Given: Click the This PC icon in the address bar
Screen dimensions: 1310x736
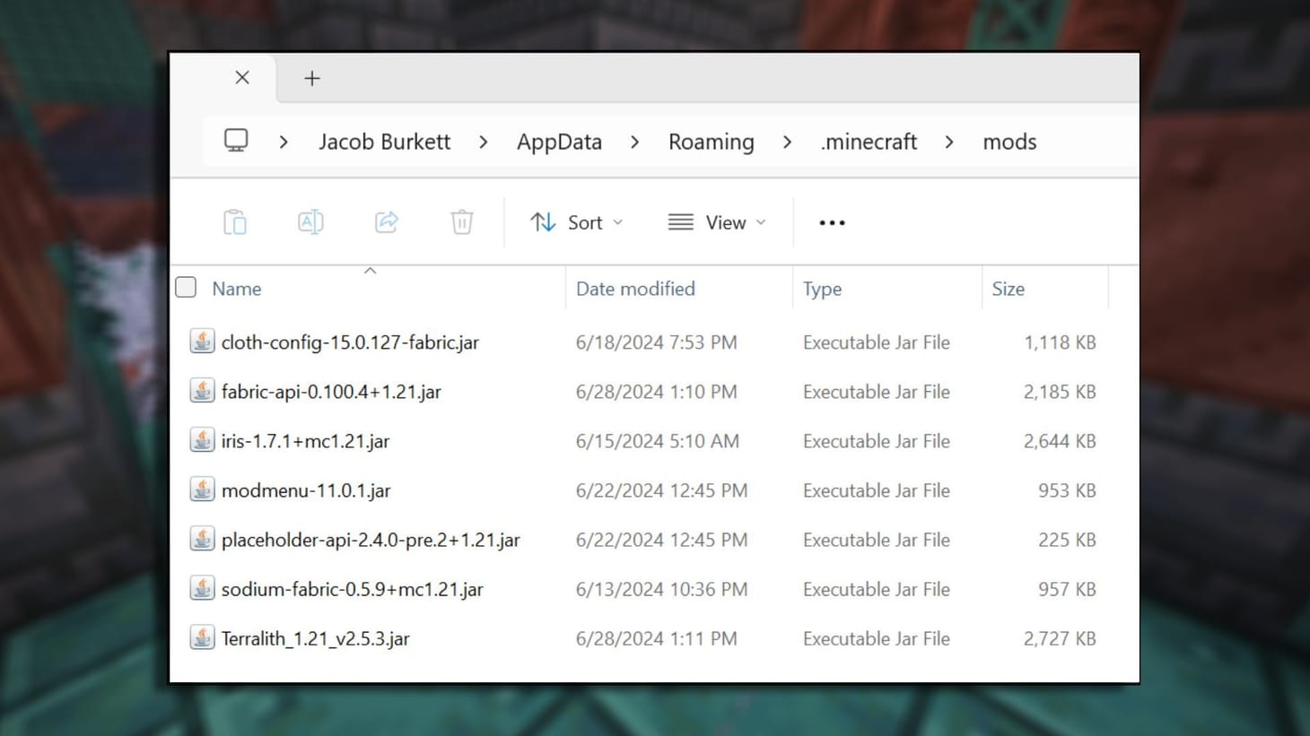Looking at the screenshot, I should coord(235,141).
